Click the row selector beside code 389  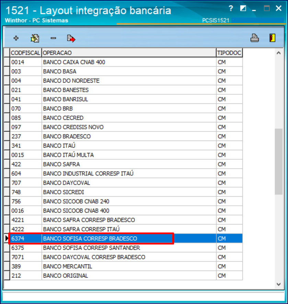pyautogui.click(x=7, y=267)
